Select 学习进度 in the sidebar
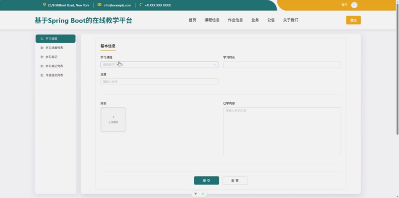399x198 pixels. pos(55,39)
